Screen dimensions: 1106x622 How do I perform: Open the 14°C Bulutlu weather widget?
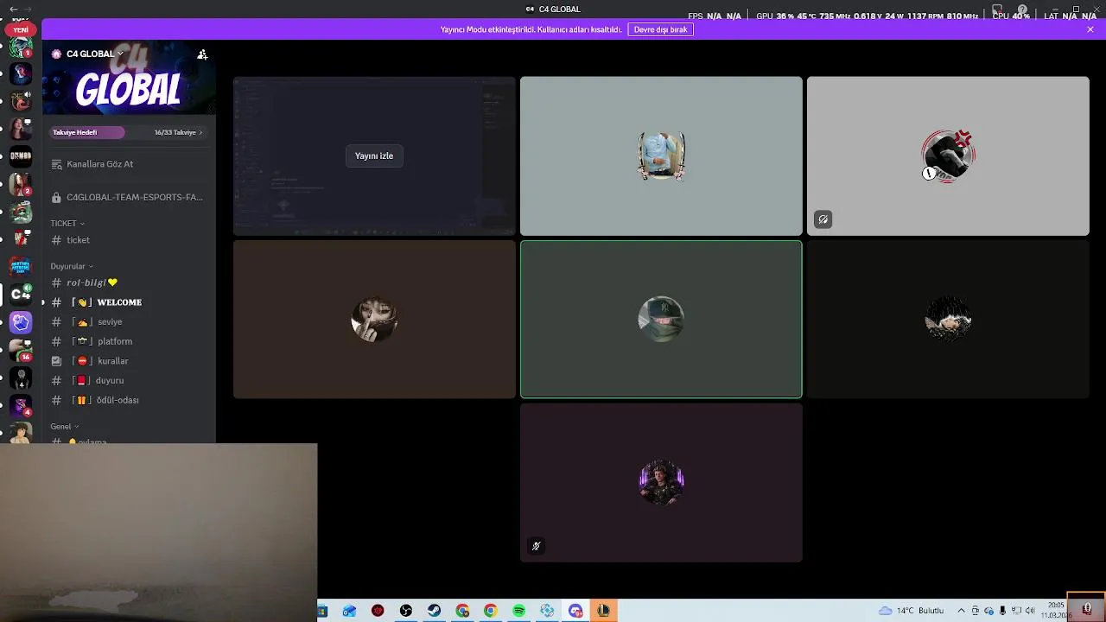click(912, 611)
